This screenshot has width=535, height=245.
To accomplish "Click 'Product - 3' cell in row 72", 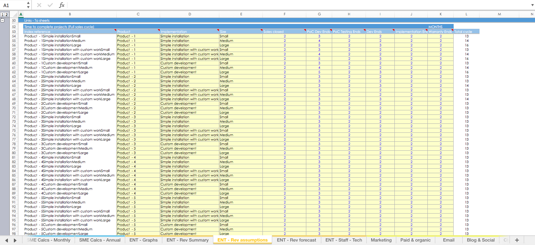I will (x=138, y=117).
